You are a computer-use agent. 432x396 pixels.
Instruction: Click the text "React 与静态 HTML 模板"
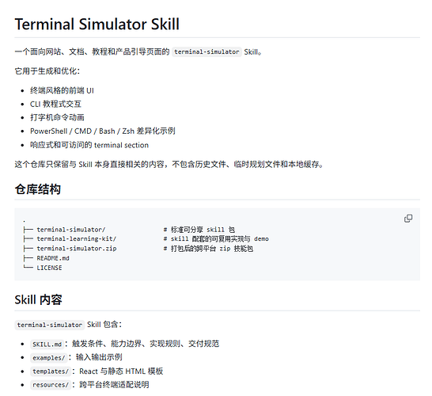[x=121, y=371]
